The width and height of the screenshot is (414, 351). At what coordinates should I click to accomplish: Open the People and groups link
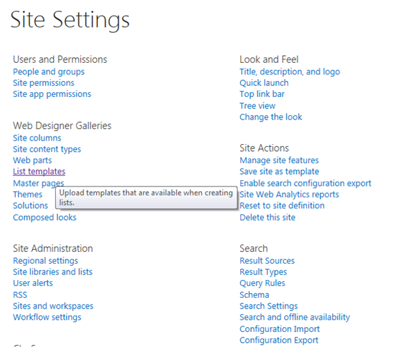click(x=49, y=72)
